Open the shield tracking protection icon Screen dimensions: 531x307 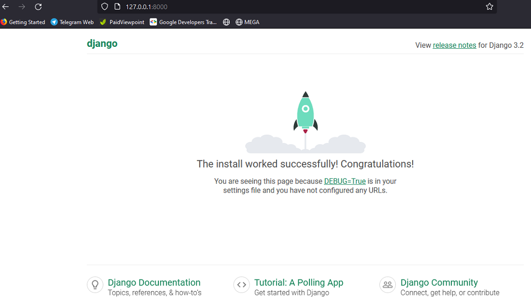coord(105,6)
